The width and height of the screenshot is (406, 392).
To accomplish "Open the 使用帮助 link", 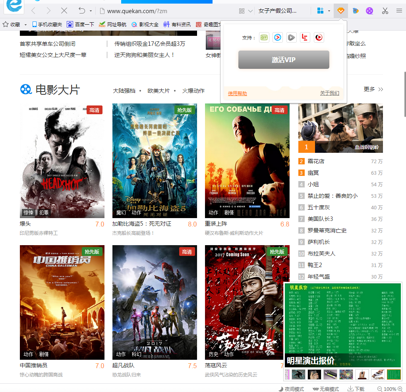I will click(238, 94).
